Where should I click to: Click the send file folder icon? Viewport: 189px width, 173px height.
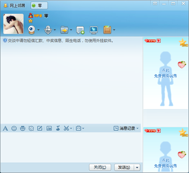[64, 30]
